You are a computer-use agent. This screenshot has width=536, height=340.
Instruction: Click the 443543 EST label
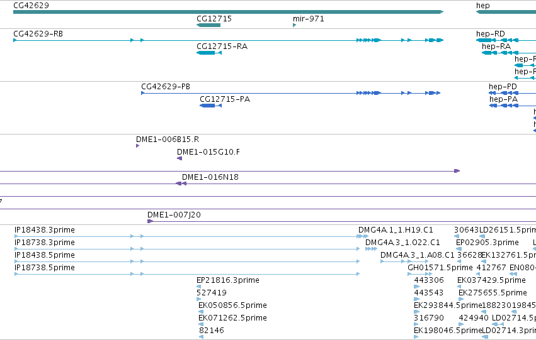429,293
